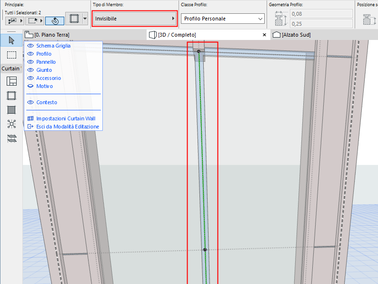Expand the Classe Profilo combo box
The height and width of the screenshot is (284, 378).
222,19
